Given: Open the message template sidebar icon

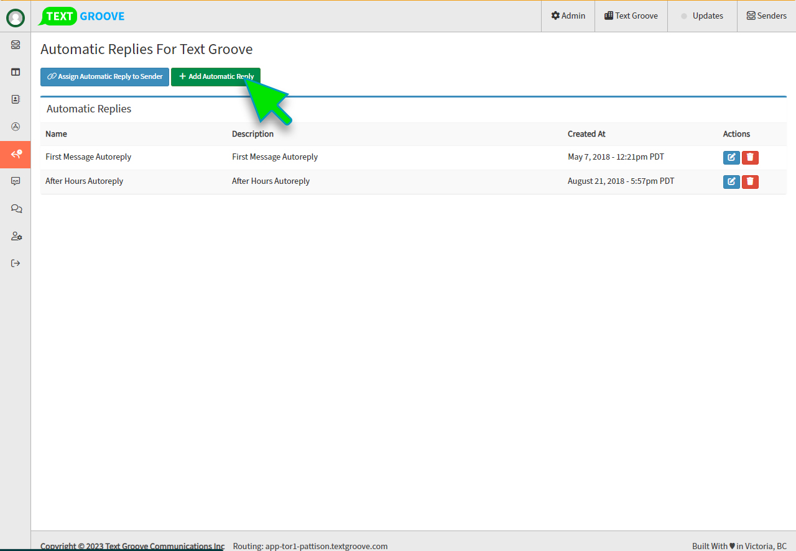Looking at the screenshot, I should 16,181.
